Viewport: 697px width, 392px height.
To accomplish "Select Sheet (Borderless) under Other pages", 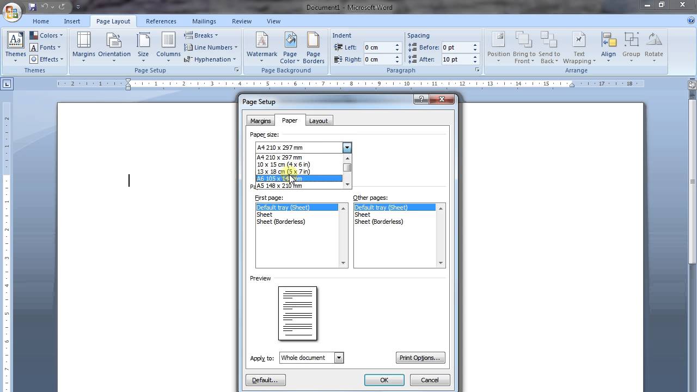I will (395, 222).
